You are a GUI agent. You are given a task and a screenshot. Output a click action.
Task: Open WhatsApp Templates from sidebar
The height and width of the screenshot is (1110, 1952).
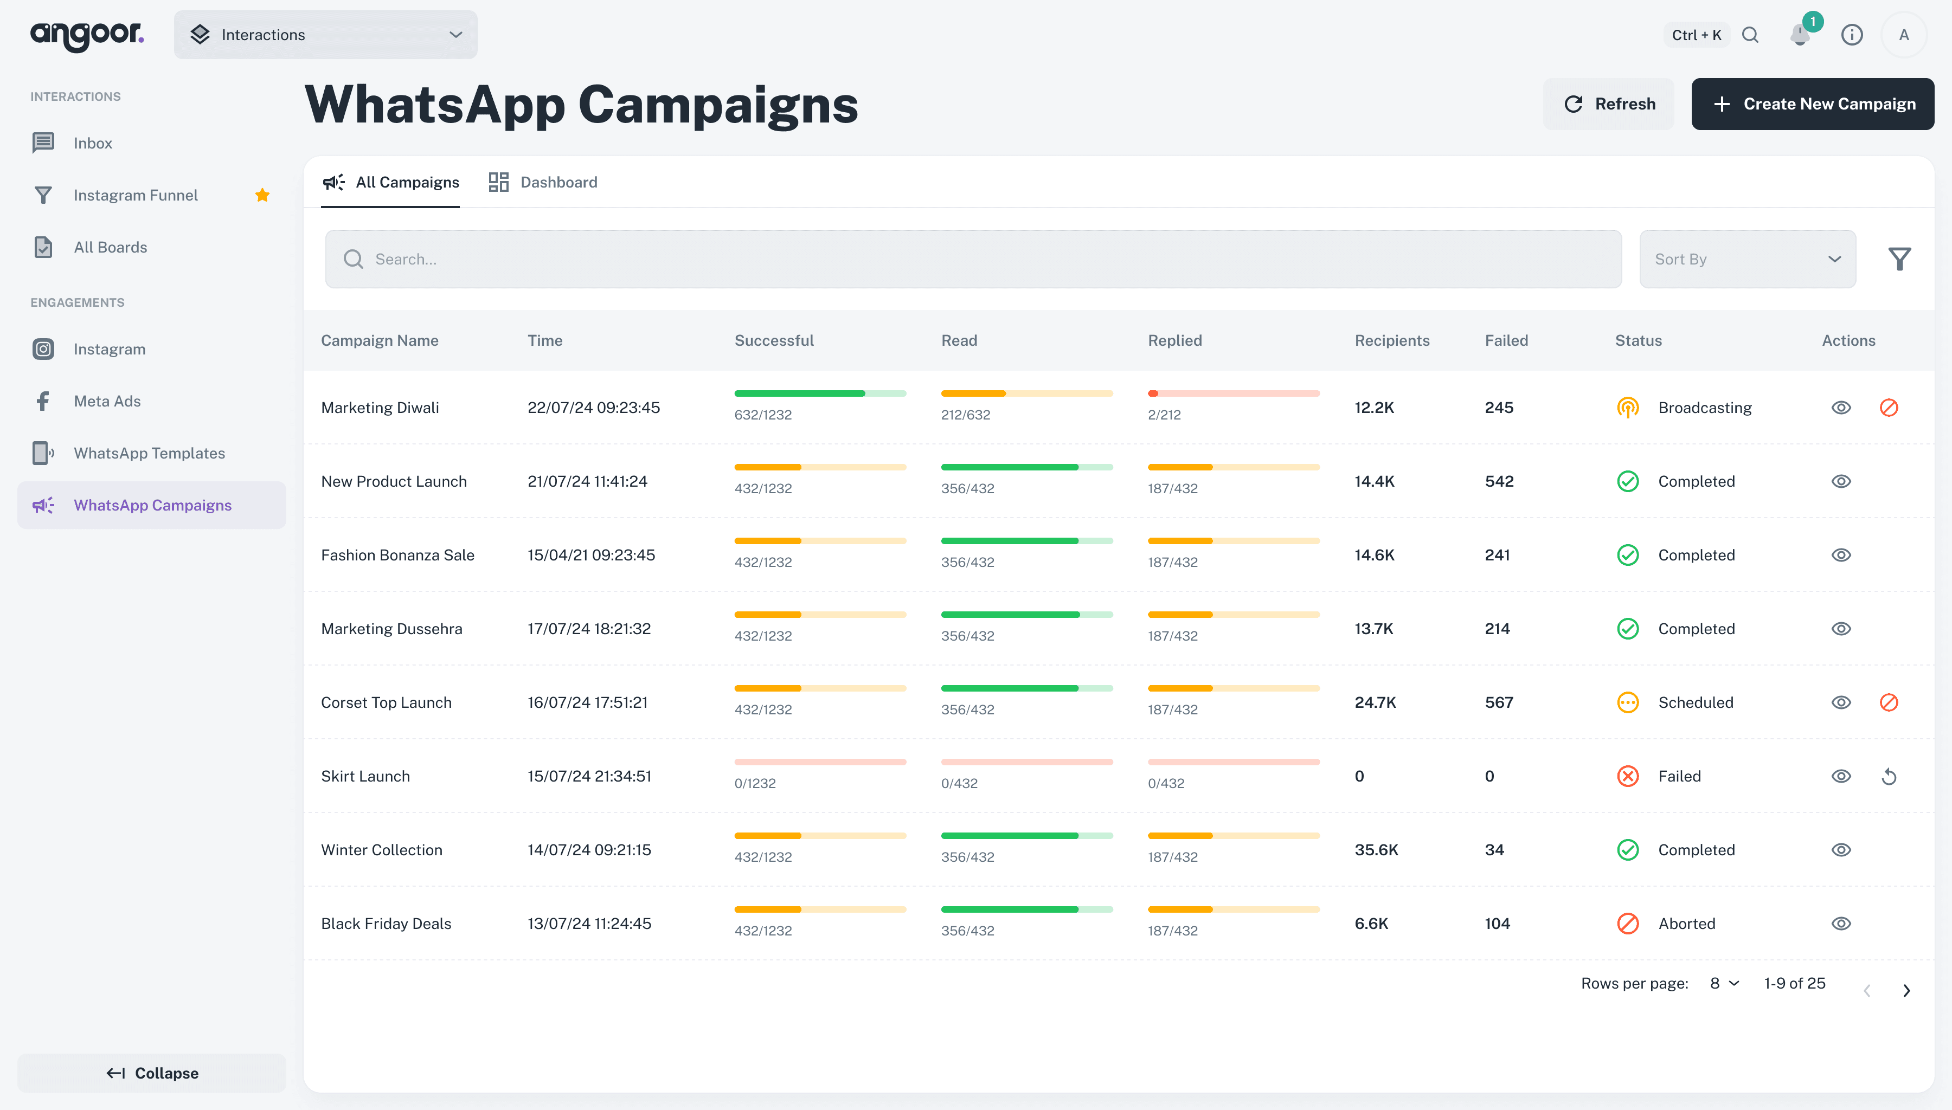click(x=150, y=453)
